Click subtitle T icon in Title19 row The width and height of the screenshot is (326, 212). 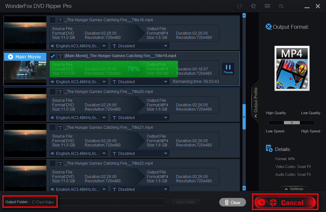click(115, 82)
